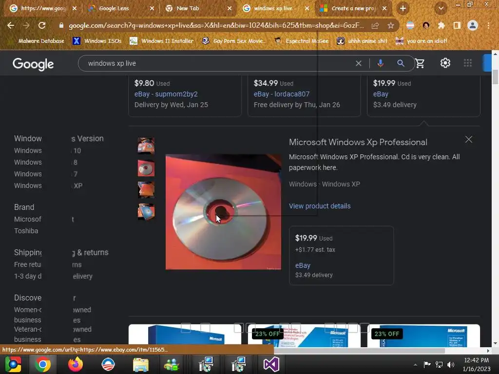Screen dimensions: 499x374
Task: Close the Google Lens tab
Action: click(152, 8)
